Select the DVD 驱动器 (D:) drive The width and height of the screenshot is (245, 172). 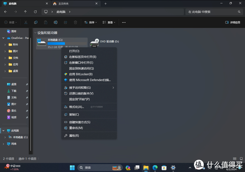pyautogui.click(x=105, y=42)
